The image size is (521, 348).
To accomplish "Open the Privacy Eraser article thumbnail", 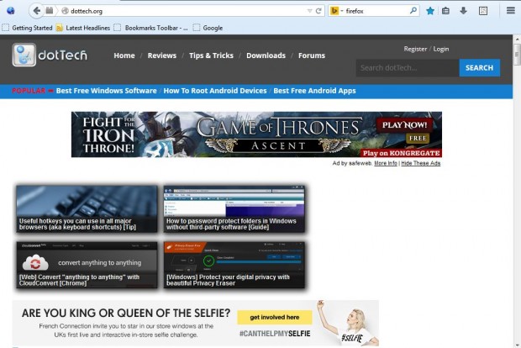I will 234,265.
